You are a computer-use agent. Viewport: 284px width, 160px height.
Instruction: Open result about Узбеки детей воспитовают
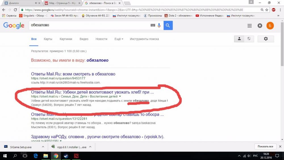(92, 92)
